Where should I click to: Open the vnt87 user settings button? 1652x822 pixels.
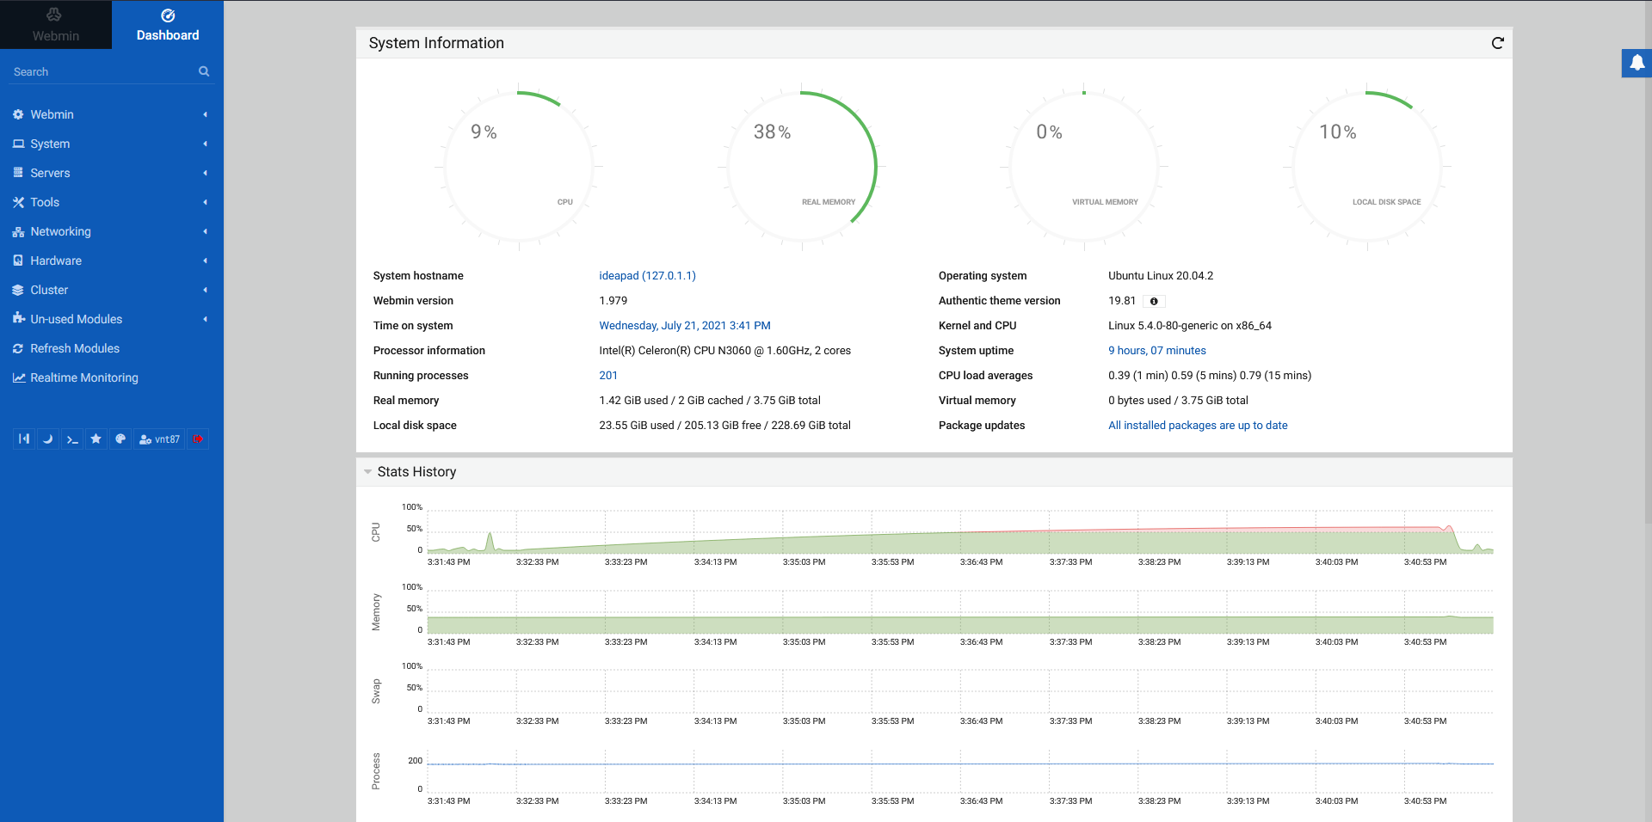coord(159,439)
